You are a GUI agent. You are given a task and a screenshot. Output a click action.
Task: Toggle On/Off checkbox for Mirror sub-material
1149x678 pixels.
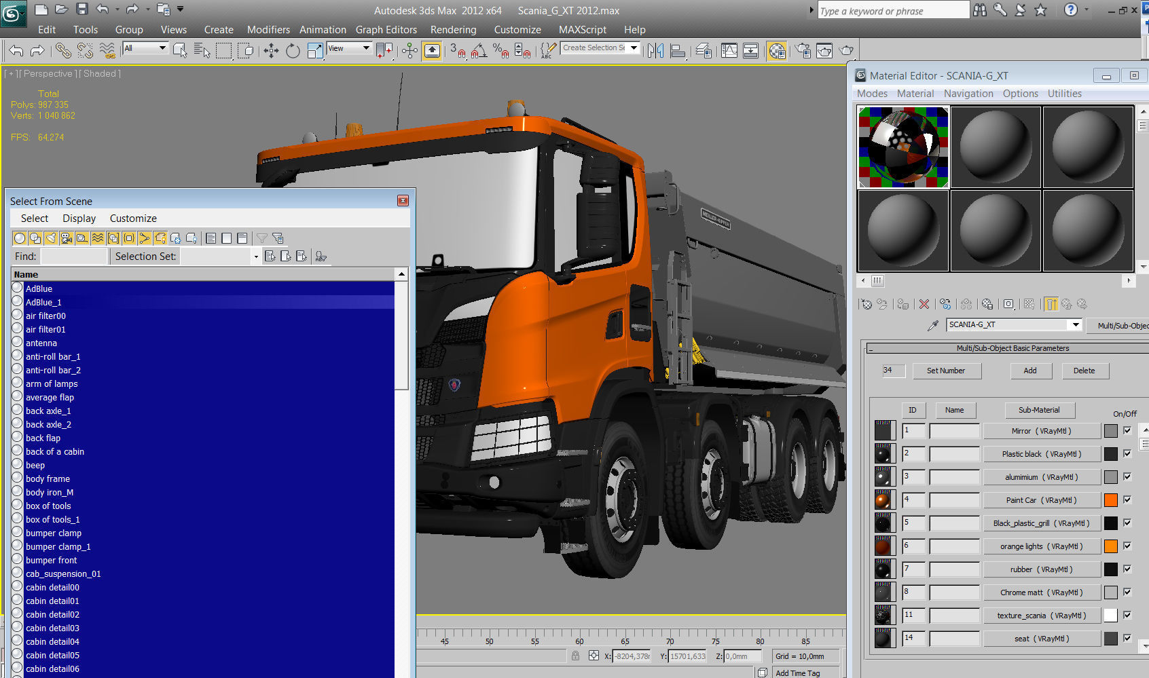tap(1127, 430)
